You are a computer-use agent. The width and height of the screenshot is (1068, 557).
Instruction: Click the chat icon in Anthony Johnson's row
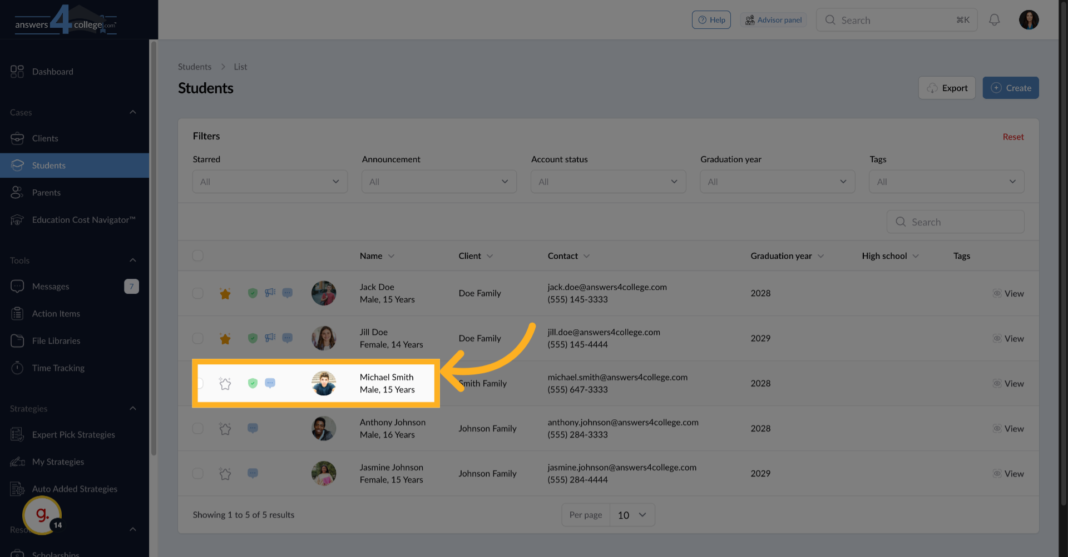coord(253,428)
